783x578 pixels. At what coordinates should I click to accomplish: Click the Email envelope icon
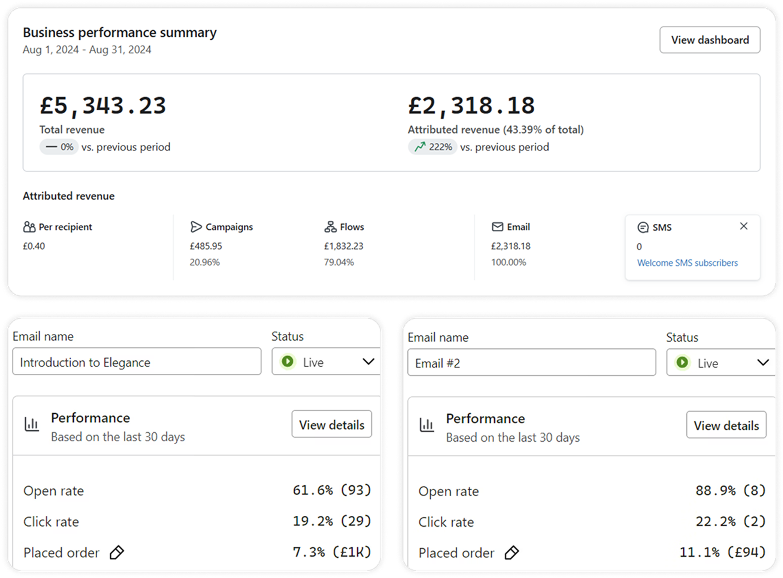click(x=497, y=227)
